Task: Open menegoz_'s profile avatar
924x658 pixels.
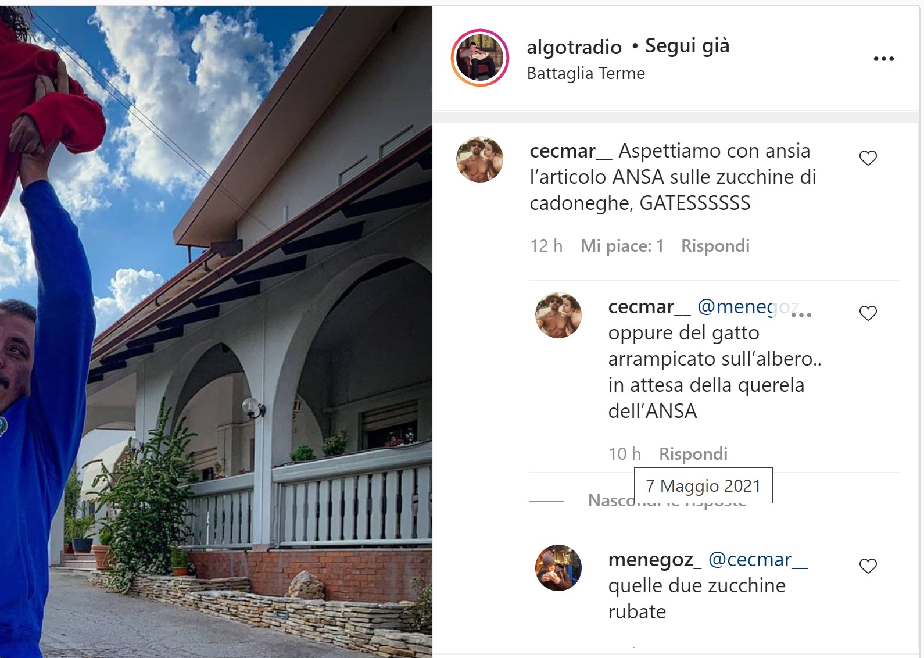Action: tap(558, 568)
